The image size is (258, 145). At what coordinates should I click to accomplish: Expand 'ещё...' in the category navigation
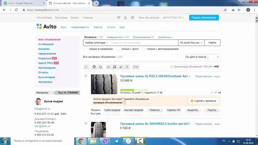point(123,27)
